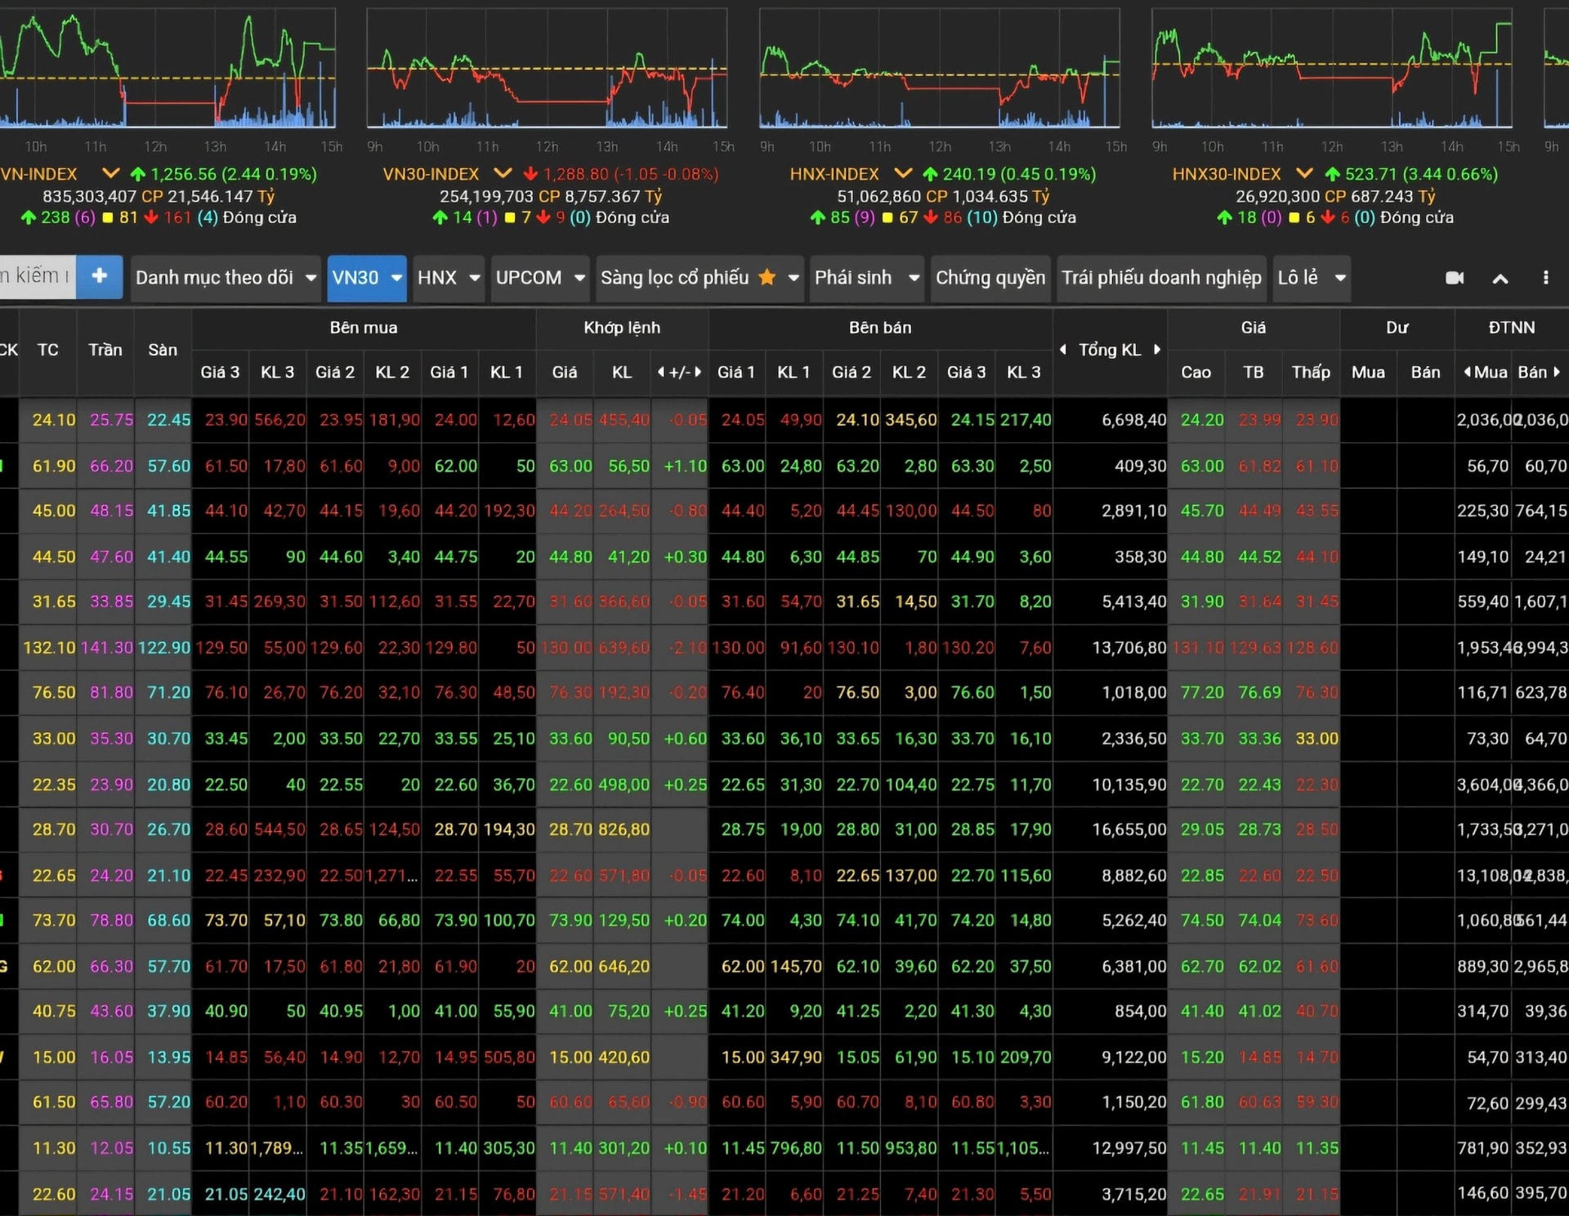
Task: Collapse charts with the up chevron icon
Action: coord(1500,279)
